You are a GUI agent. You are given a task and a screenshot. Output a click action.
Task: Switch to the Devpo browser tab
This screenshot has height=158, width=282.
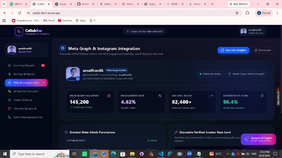[63, 4]
